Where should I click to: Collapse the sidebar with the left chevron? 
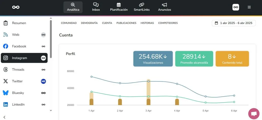click(x=5, y=117)
